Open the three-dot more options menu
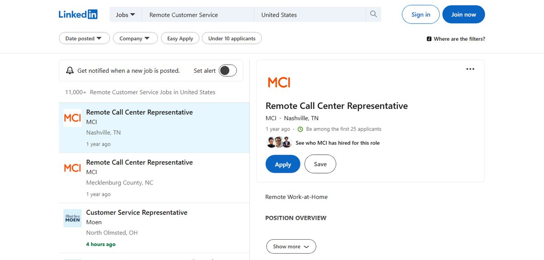Viewport: 544px width, 260px height. pyautogui.click(x=470, y=69)
